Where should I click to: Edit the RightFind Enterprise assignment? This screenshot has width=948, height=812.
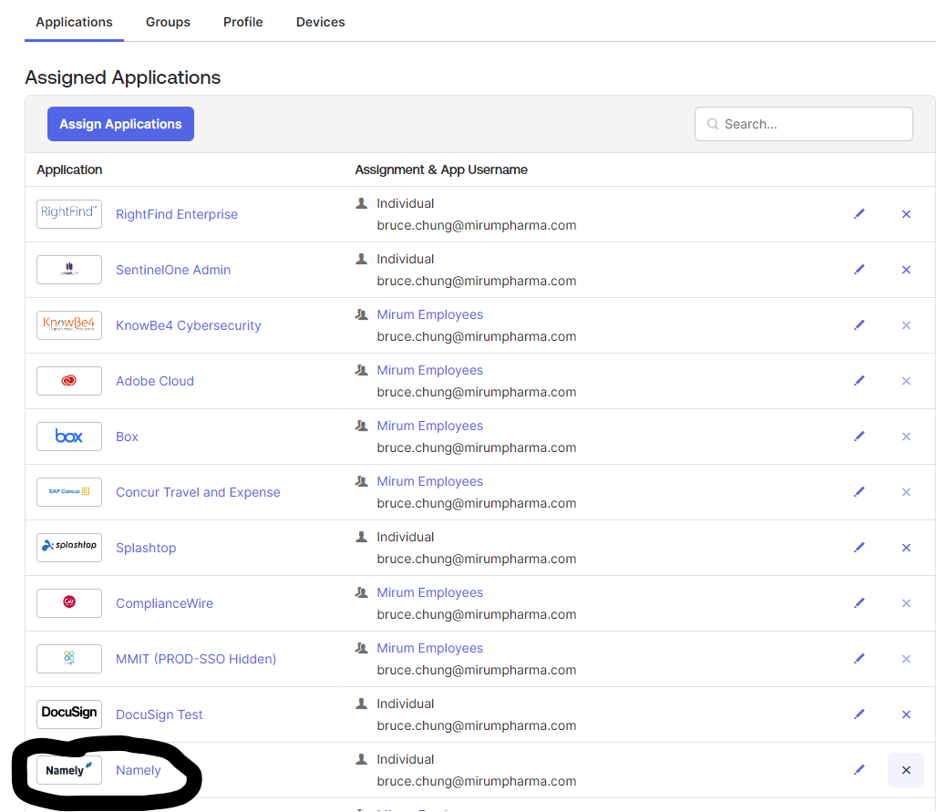click(859, 214)
